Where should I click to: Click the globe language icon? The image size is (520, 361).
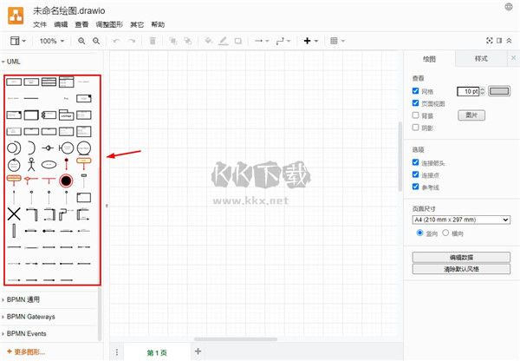tap(509, 7)
